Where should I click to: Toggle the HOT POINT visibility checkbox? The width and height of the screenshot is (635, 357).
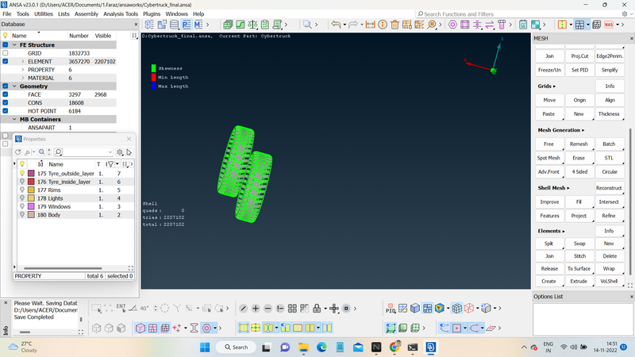6,111
